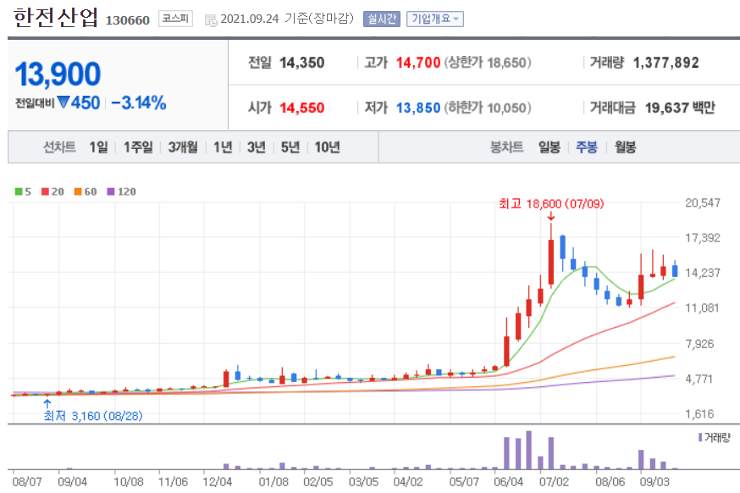The image size is (740, 493).
Task: Switch to 월봉 monthly candle chart
Action: coord(625,147)
